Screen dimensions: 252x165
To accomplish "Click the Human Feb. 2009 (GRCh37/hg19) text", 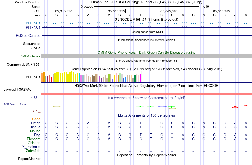I will pyautogui.click(x=117, y=2).
